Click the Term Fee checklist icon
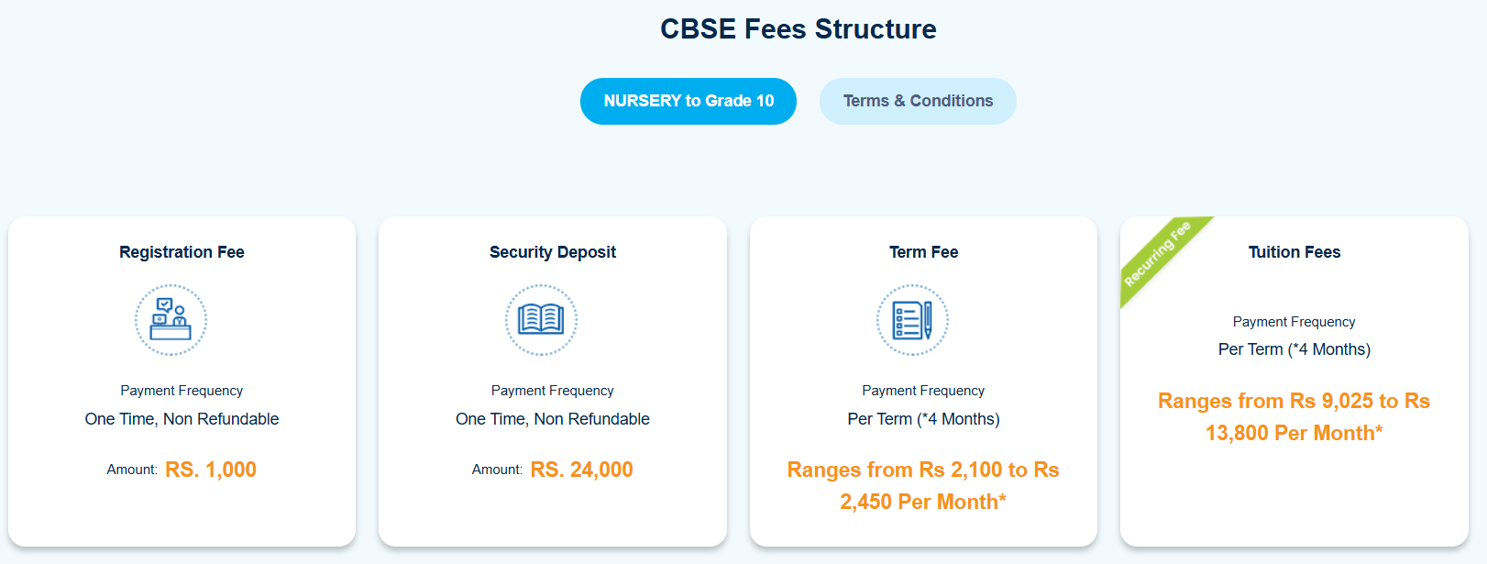Screen dimensions: 1487x564 pyautogui.click(x=912, y=320)
